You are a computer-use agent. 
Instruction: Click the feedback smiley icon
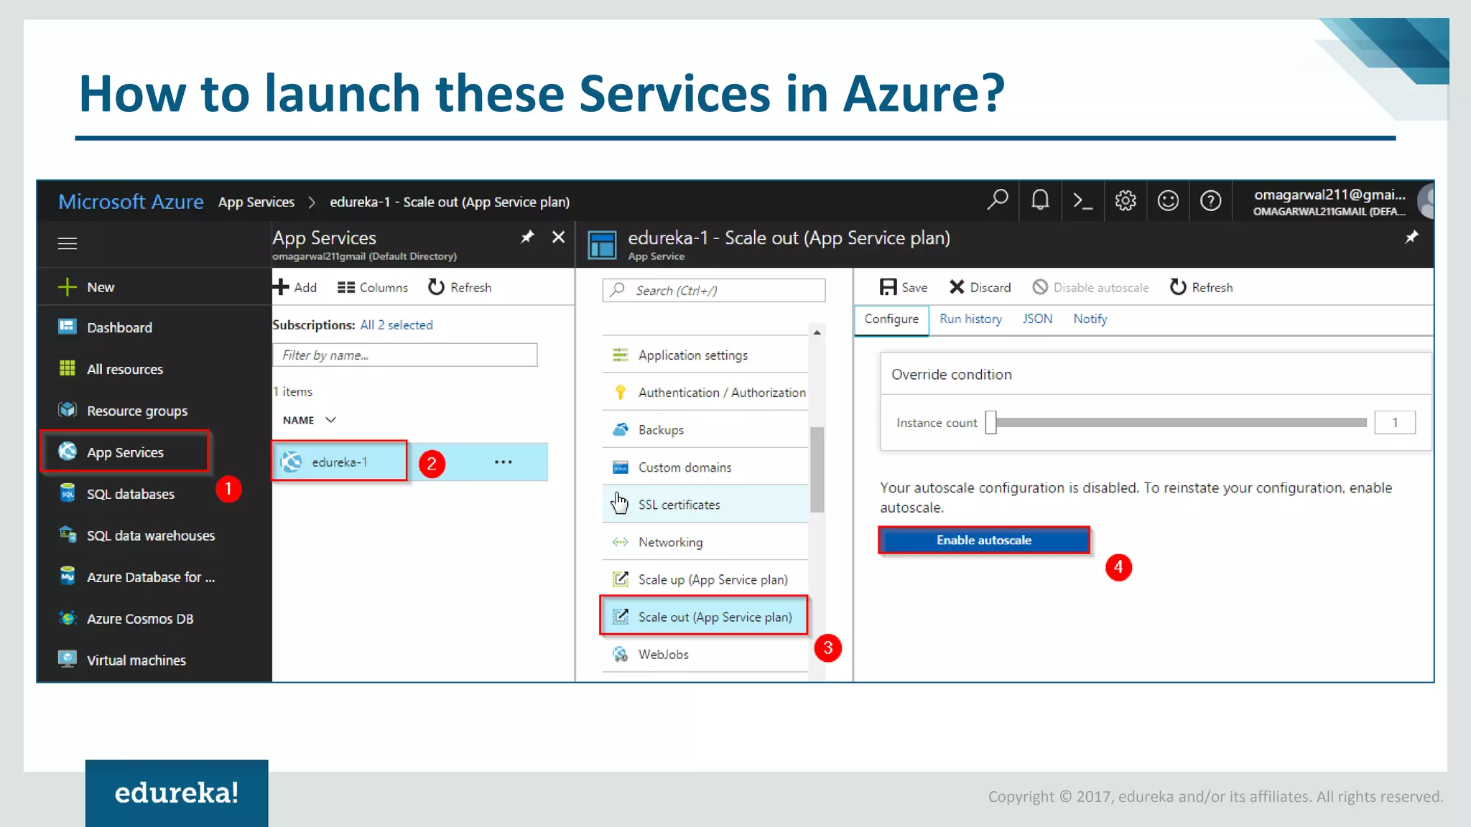(x=1168, y=200)
